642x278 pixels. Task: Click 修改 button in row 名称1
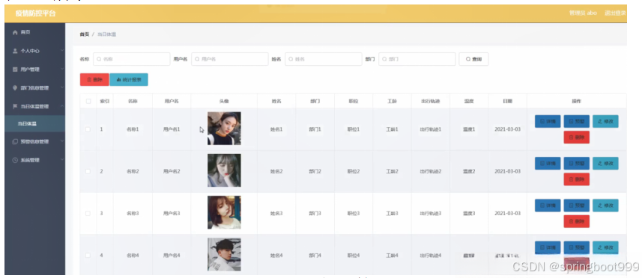coord(605,121)
